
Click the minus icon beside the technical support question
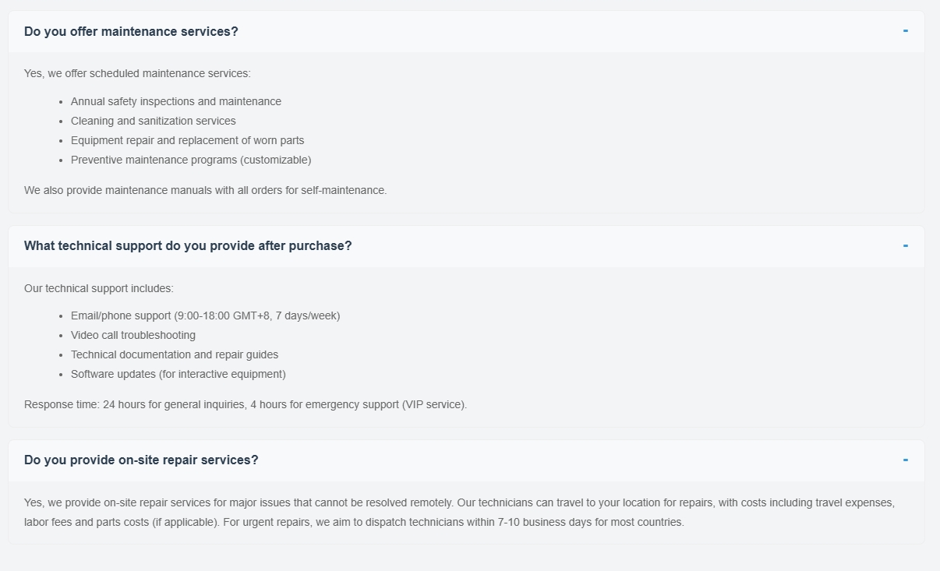coord(905,245)
